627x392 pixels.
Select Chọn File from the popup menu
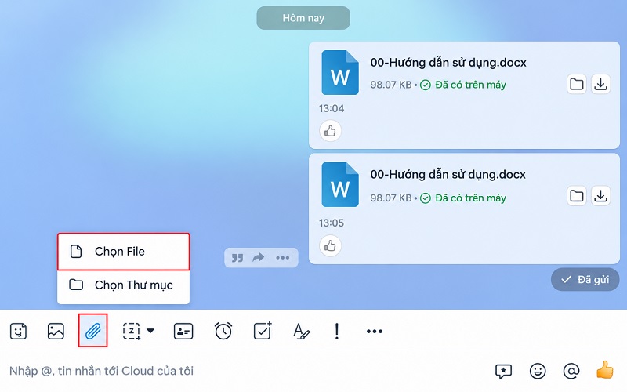[124, 252]
